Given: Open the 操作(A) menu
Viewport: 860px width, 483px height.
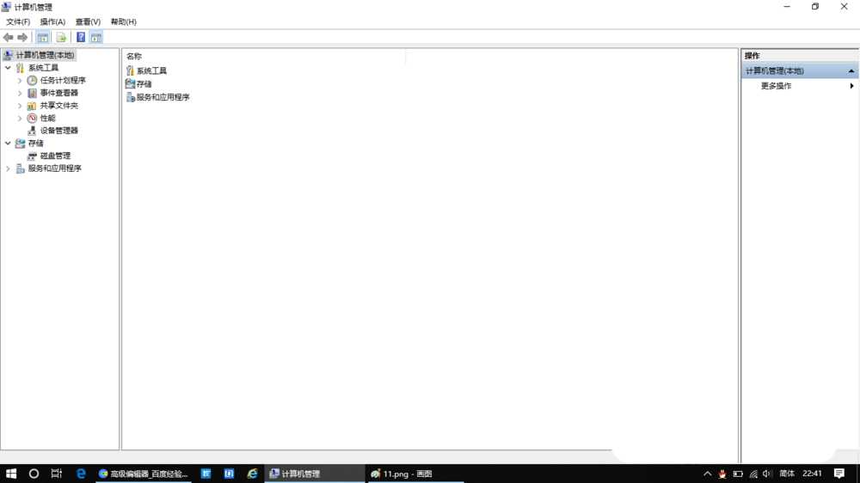Looking at the screenshot, I should [52, 21].
